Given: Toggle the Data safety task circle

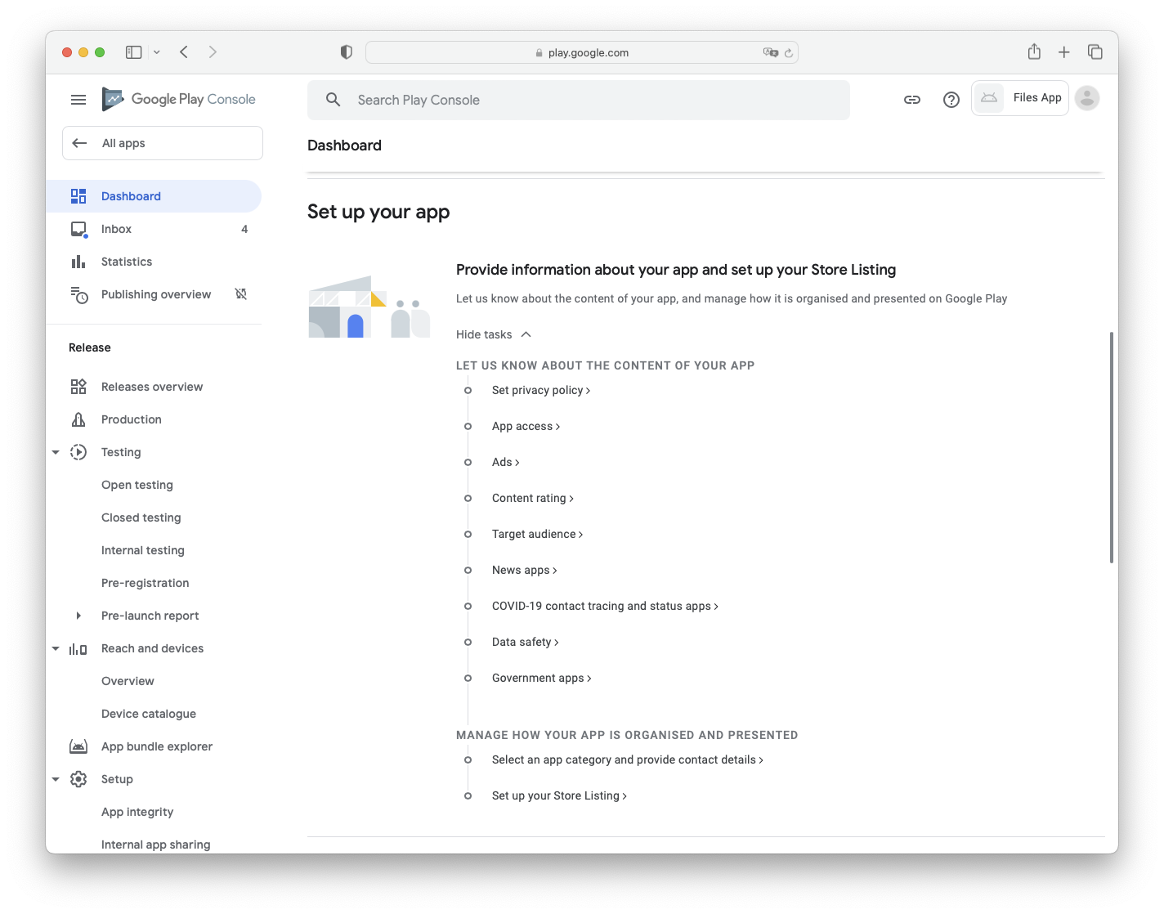Looking at the screenshot, I should point(468,642).
